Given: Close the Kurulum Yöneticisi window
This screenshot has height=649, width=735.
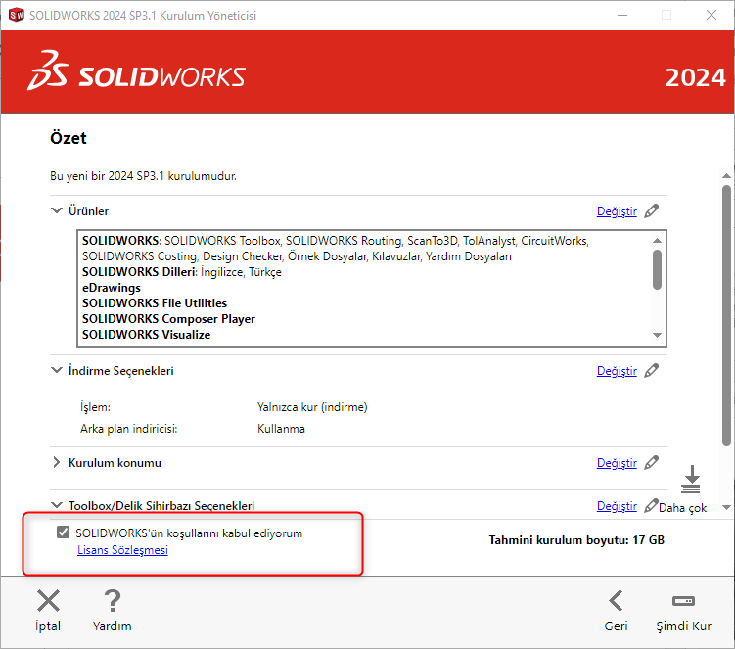Looking at the screenshot, I should tap(712, 15).
